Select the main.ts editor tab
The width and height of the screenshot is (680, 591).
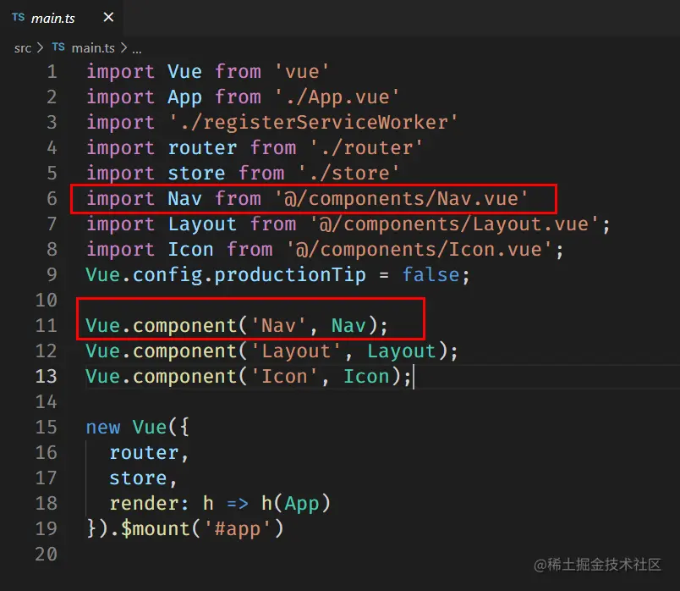pyautogui.click(x=62, y=18)
